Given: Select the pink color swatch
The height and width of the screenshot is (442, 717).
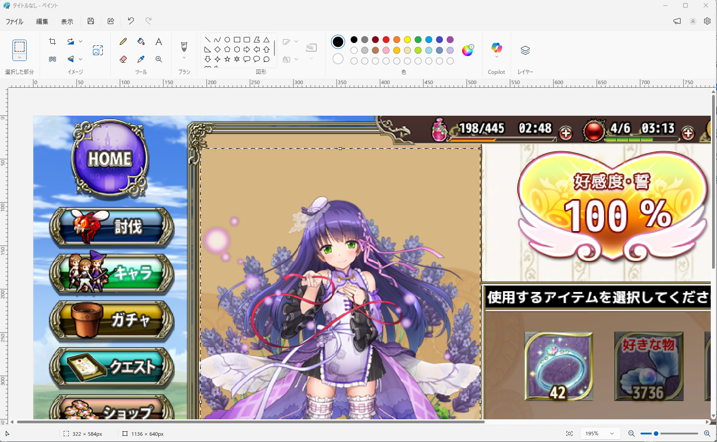Looking at the screenshot, I should (x=386, y=50).
